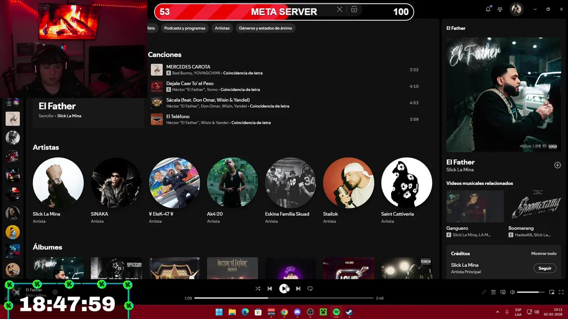Click Slick La Mina under El Father top result
Viewport: 568px width, 319px height.
(x=69, y=116)
